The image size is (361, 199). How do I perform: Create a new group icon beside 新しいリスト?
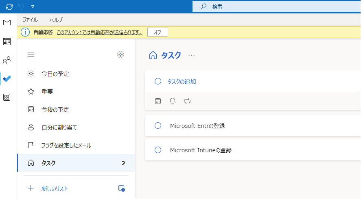coord(121,188)
